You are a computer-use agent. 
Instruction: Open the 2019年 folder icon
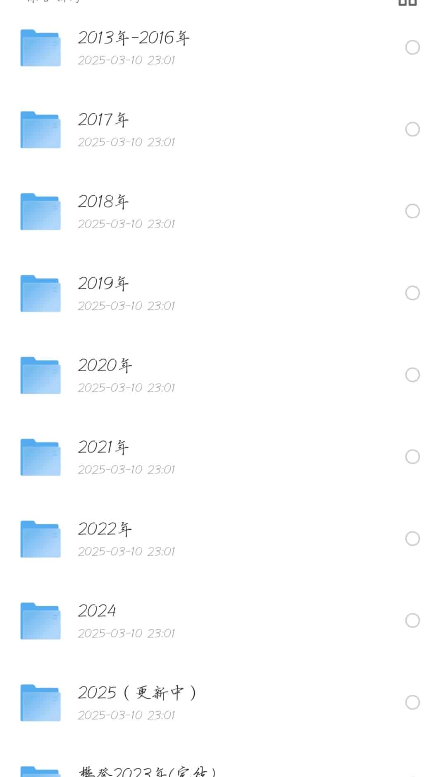[x=41, y=294]
